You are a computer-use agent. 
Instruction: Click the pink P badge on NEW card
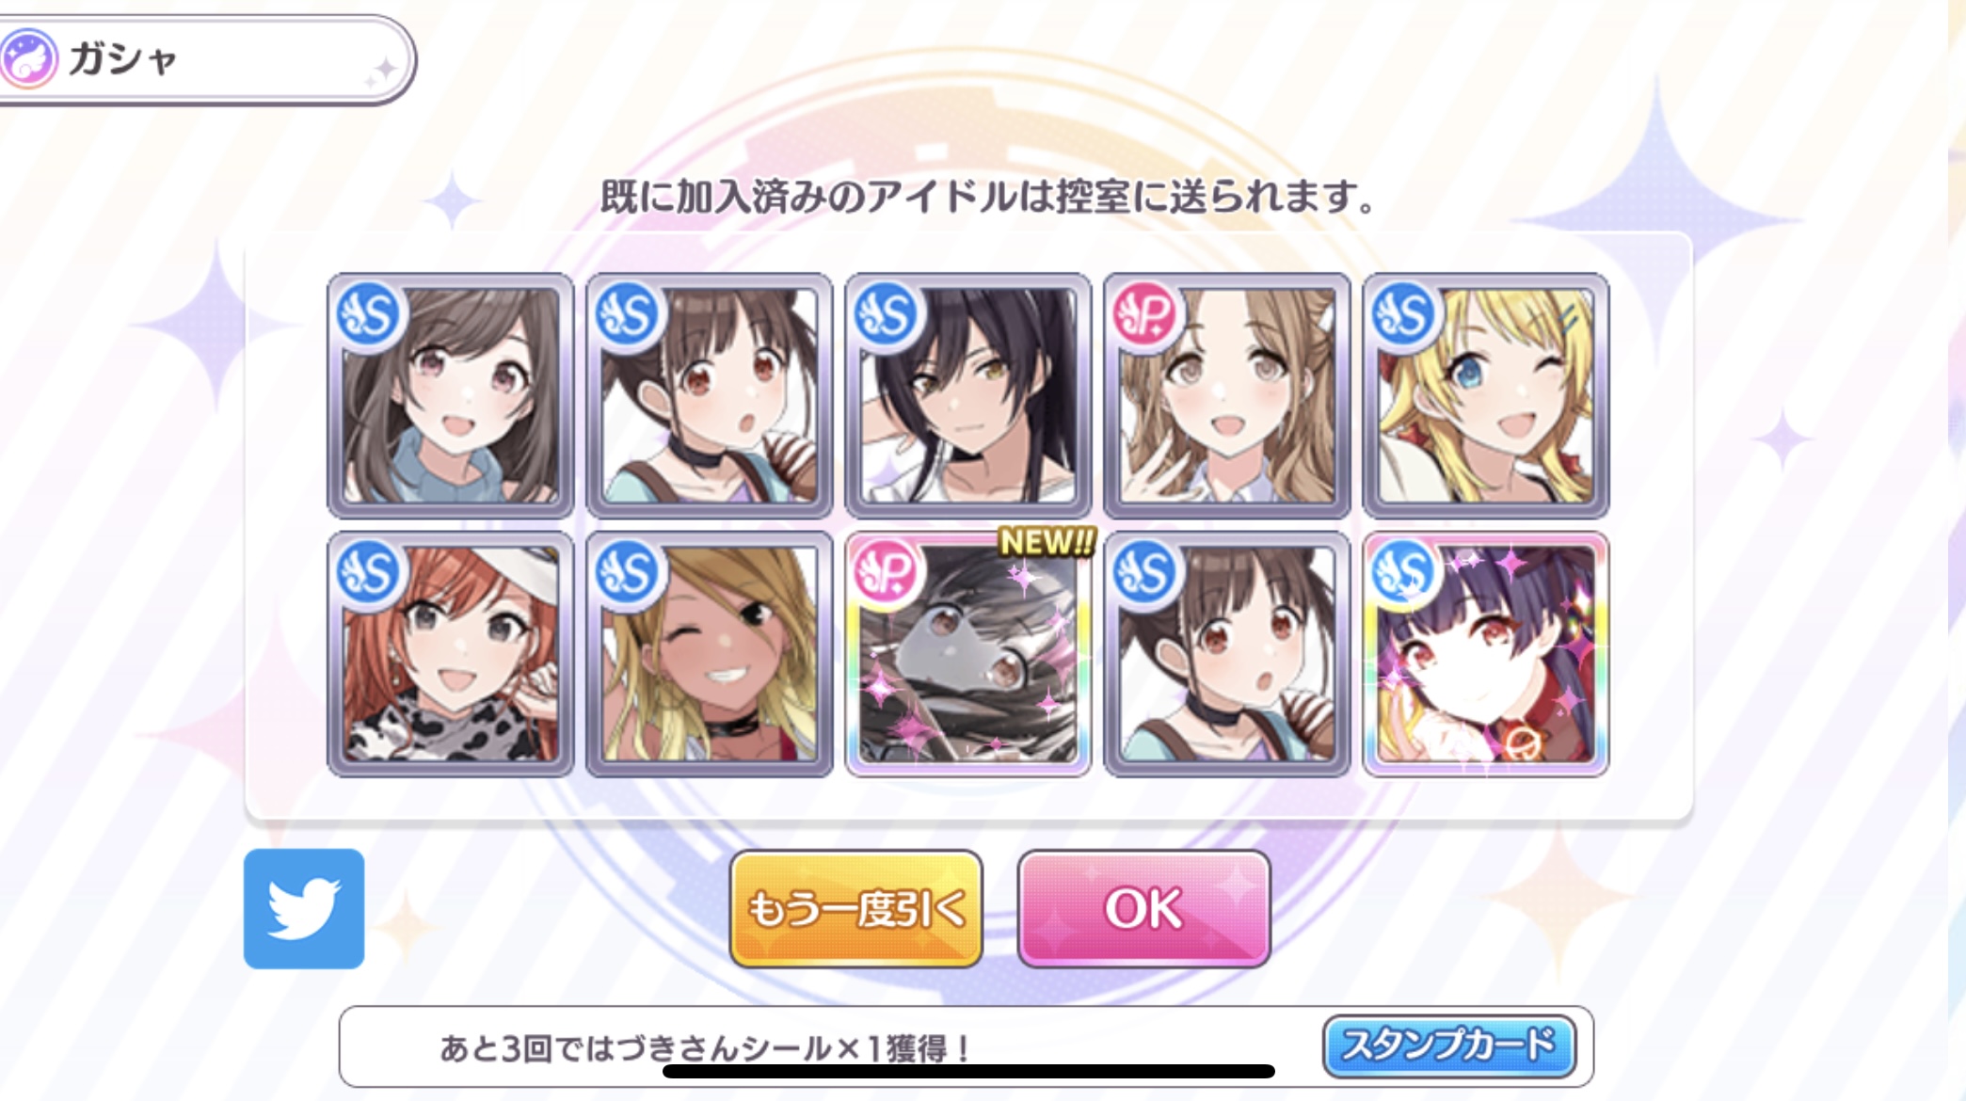[887, 572]
